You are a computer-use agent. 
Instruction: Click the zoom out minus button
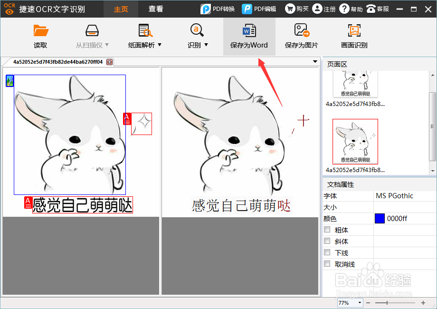pos(368,303)
